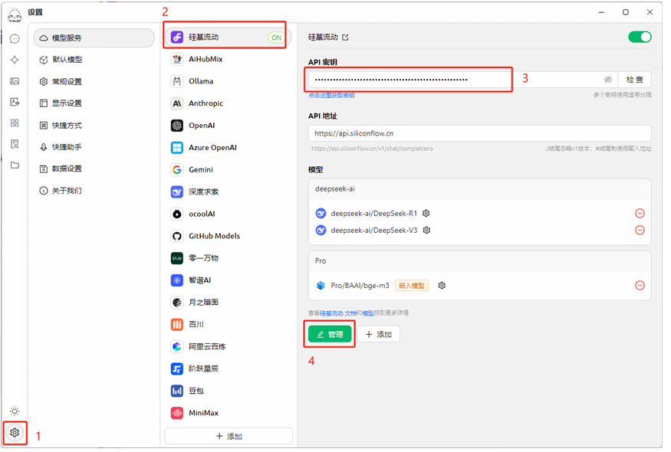This screenshot has width=671, height=452.
Task: Select the GitHub Models provider
Action: click(x=228, y=236)
